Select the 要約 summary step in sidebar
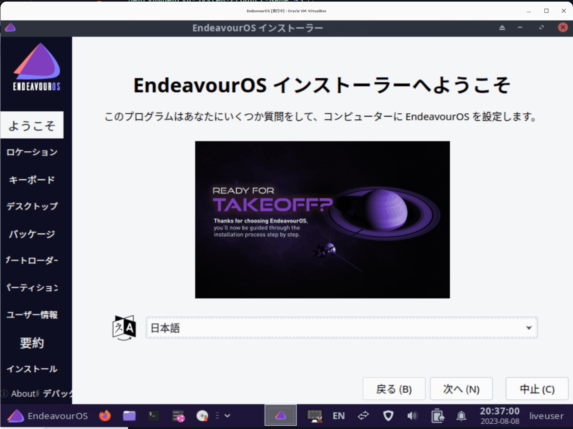 pos(32,342)
